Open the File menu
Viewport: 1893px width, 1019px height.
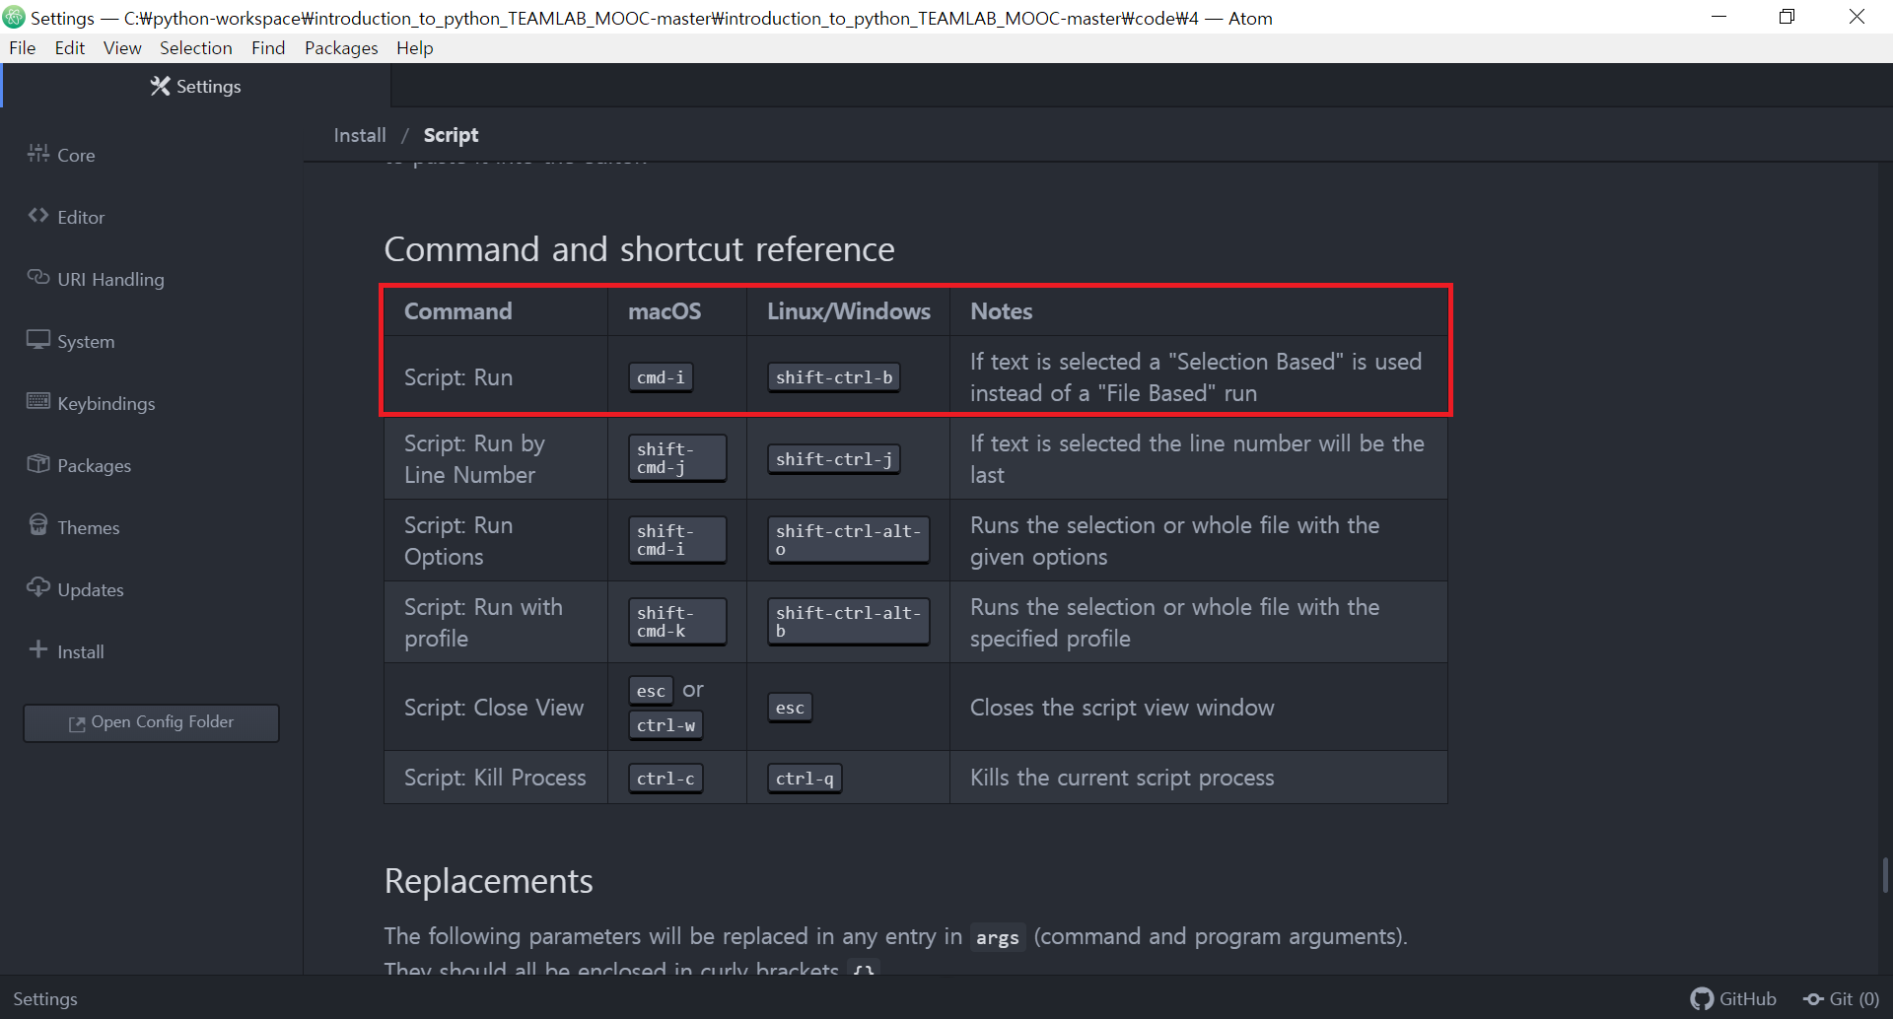tap(22, 47)
